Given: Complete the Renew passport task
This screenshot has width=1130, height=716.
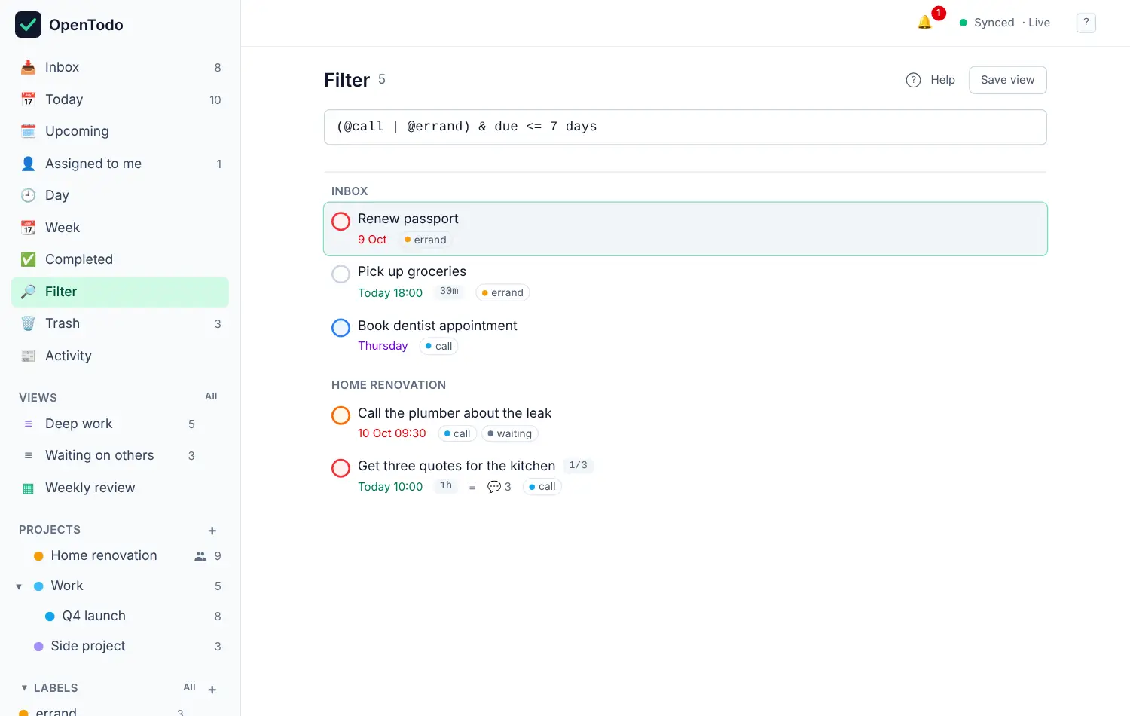Looking at the screenshot, I should [x=341, y=221].
